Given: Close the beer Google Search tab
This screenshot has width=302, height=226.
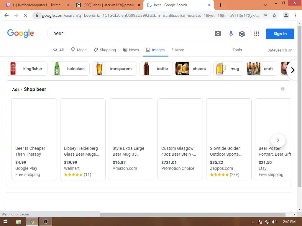Looking at the screenshot, I should [x=209, y=5].
